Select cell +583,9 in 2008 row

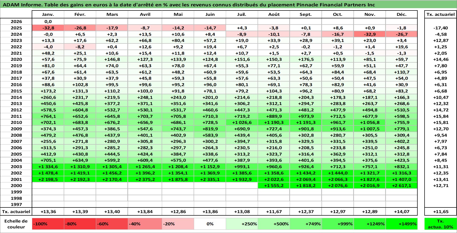210,135
